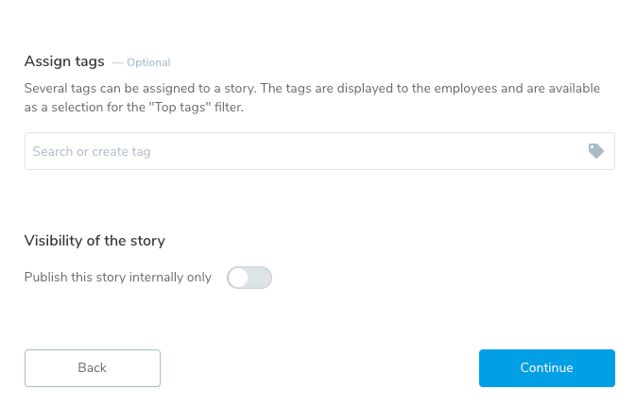Click the gray tag symbol at field's right
The height and width of the screenshot is (407, 636).
pos(595,151)
